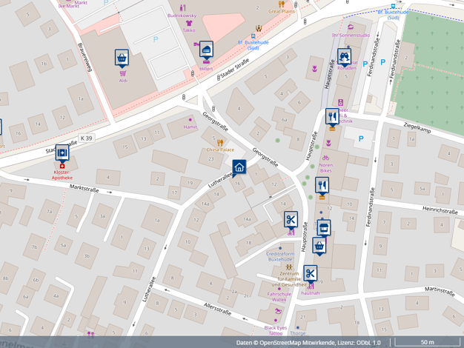Click the restaurant marker below Noren Bikes

click(x=322, y=187)
